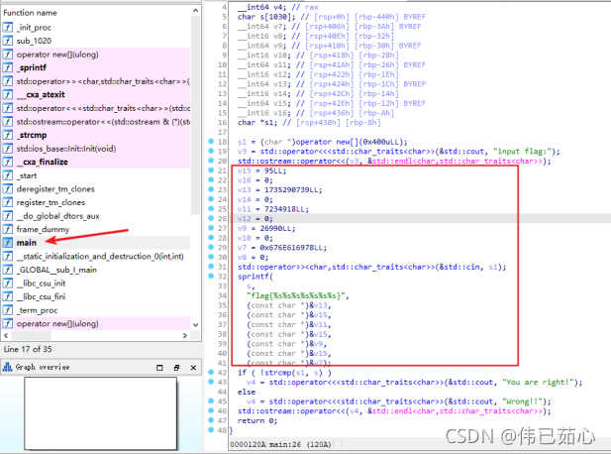Click the __libc_csu_init function icon
The image size is (611, 454).
(x=7, y=284)
